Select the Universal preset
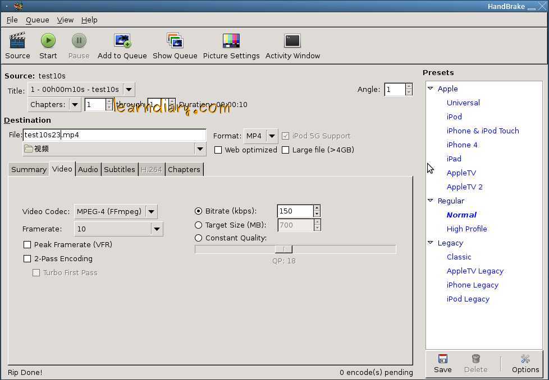Screen dimensions: 549x380 [463, 103]
